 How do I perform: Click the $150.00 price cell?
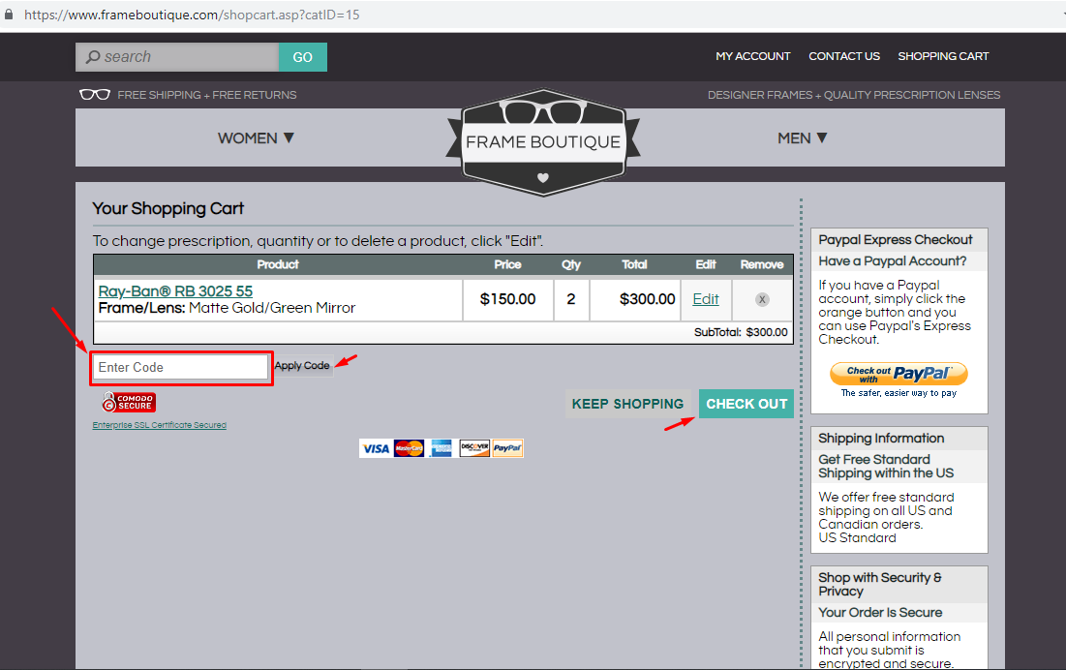coord(508,299)
